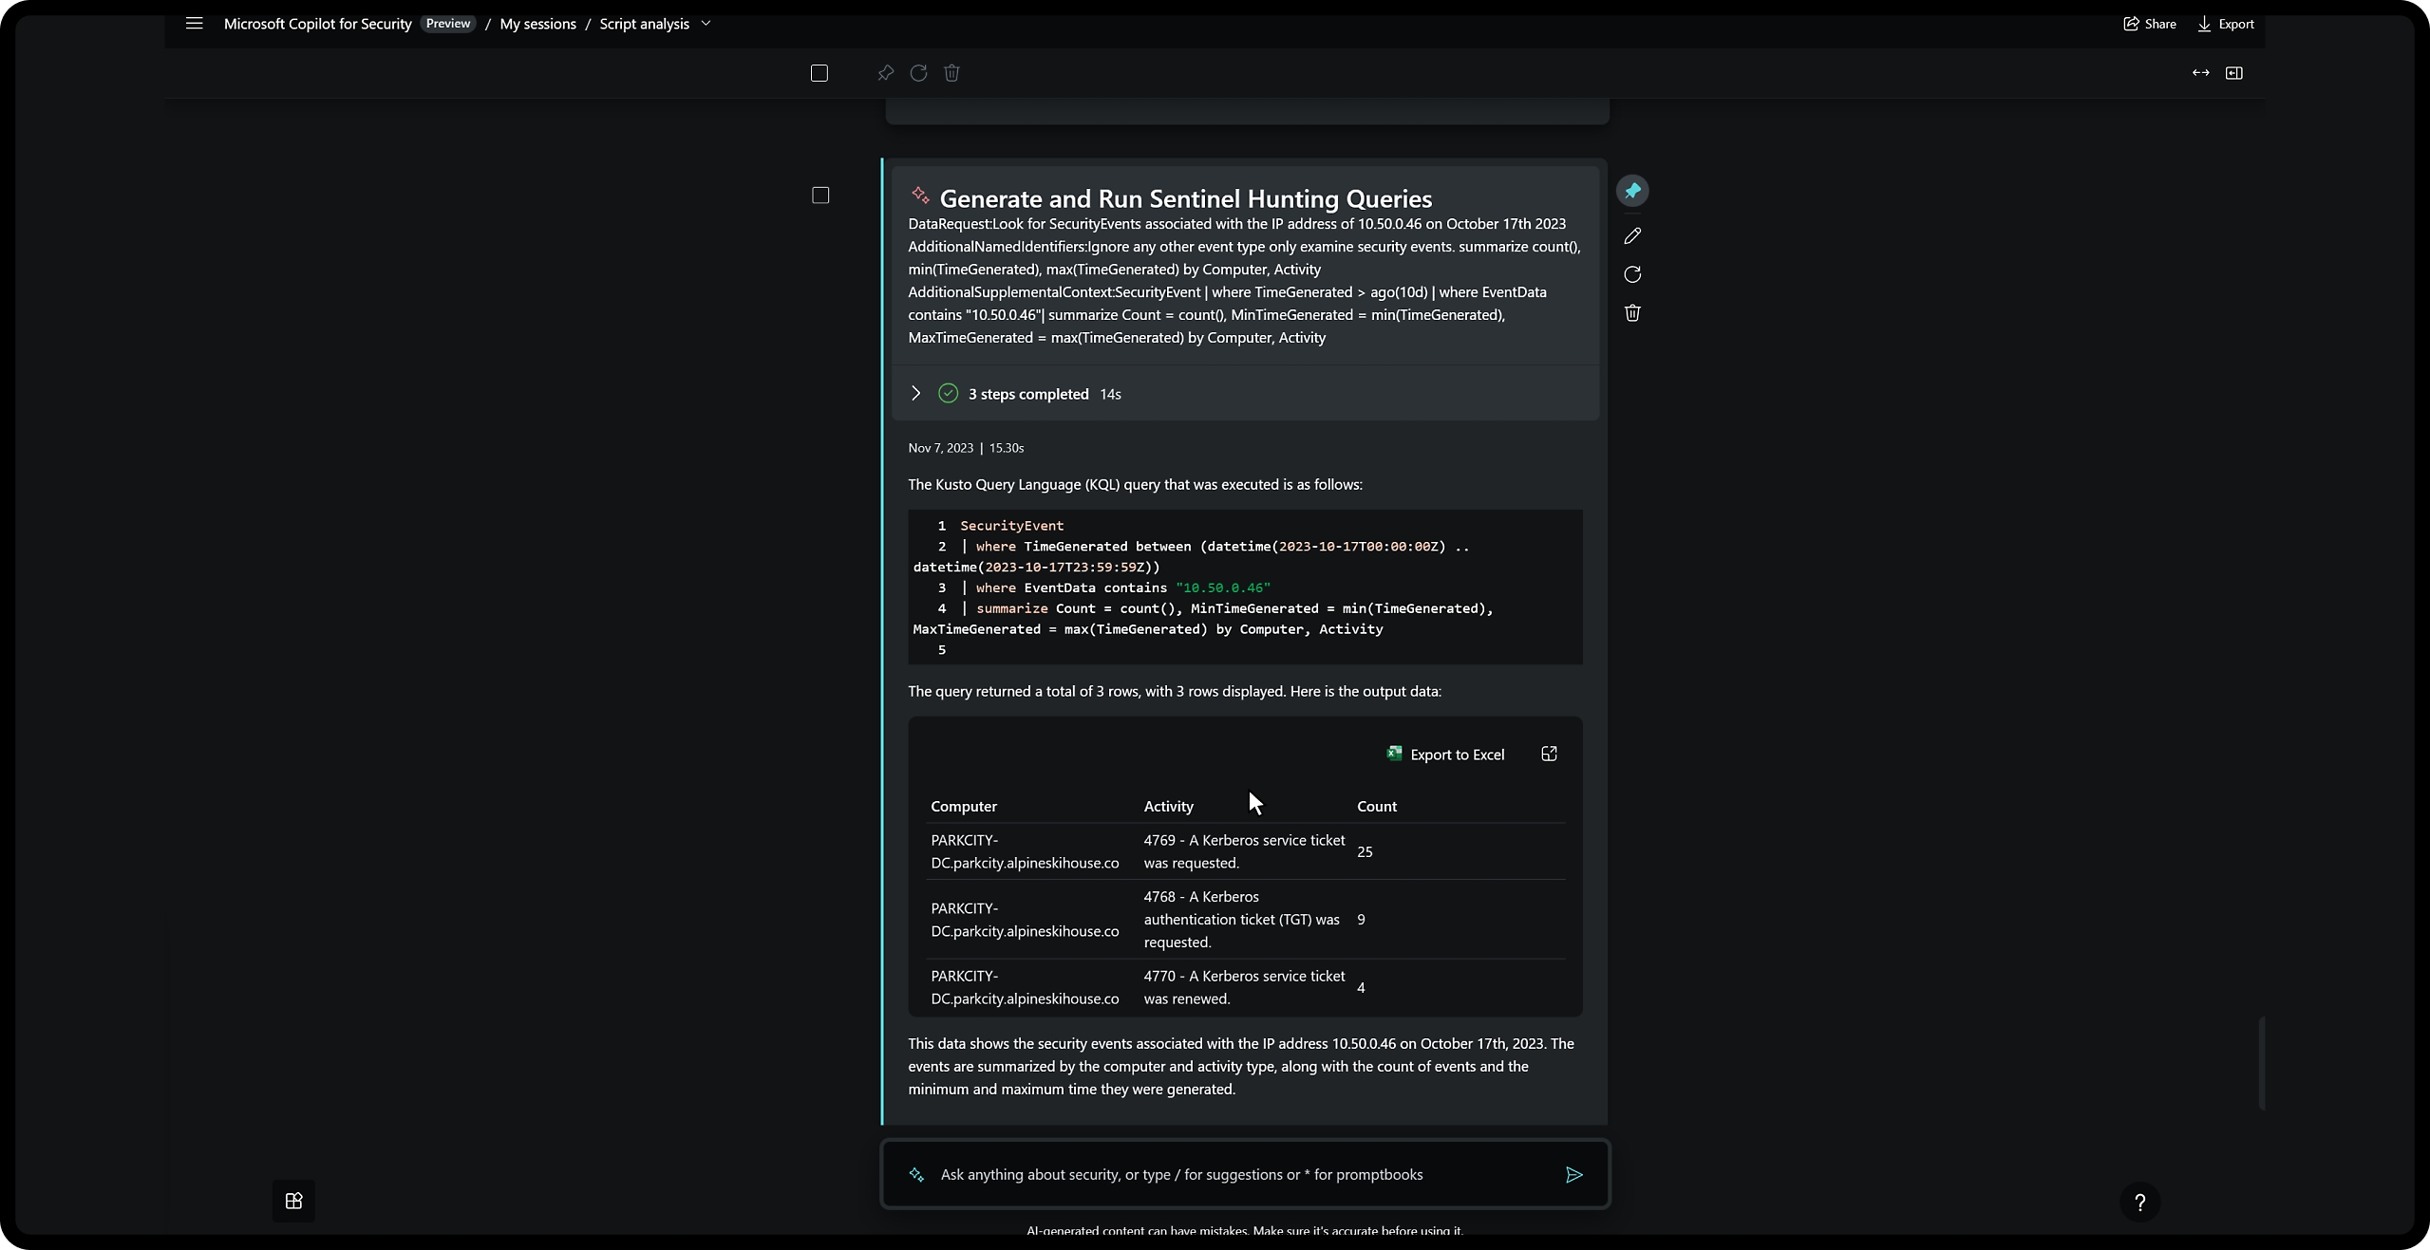Viewport: 2430px width, 1250px height.
Task: Click the help question mark icon bottom right
Action: (2139, 1203)
